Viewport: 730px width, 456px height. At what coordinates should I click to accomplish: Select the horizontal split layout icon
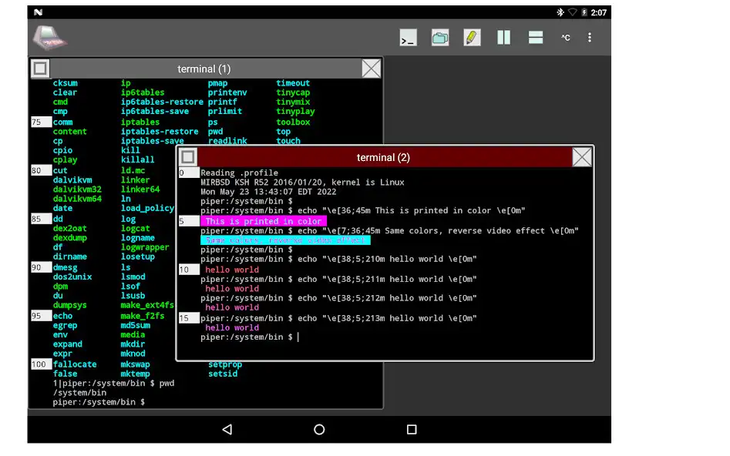536,38
